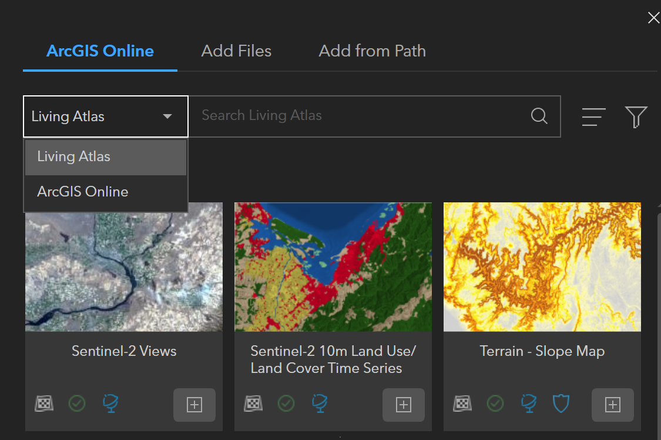Viewport: 661px width, 440px height.
Task: Open the sort options icon
Action: point(593,117)
